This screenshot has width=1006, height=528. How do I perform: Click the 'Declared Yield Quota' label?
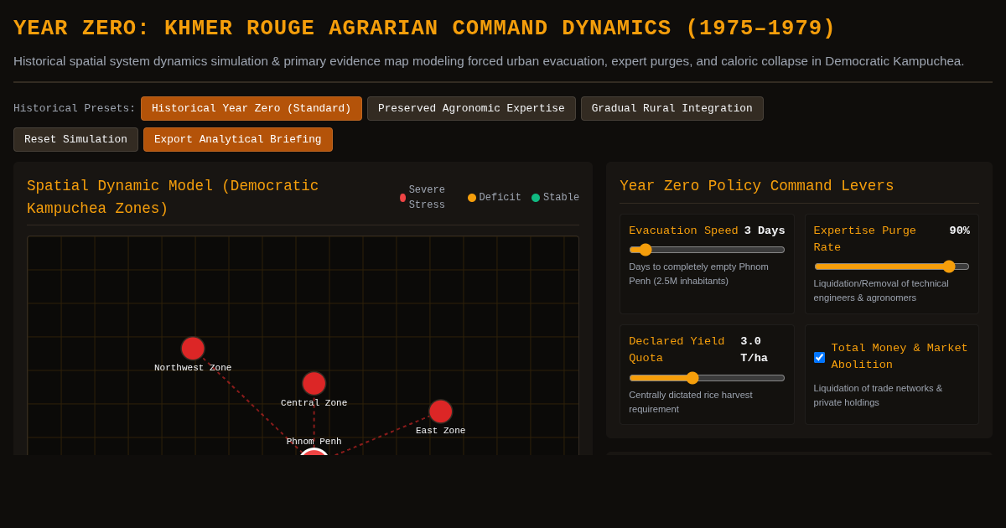pyautogui.click(x=677, y=349)
